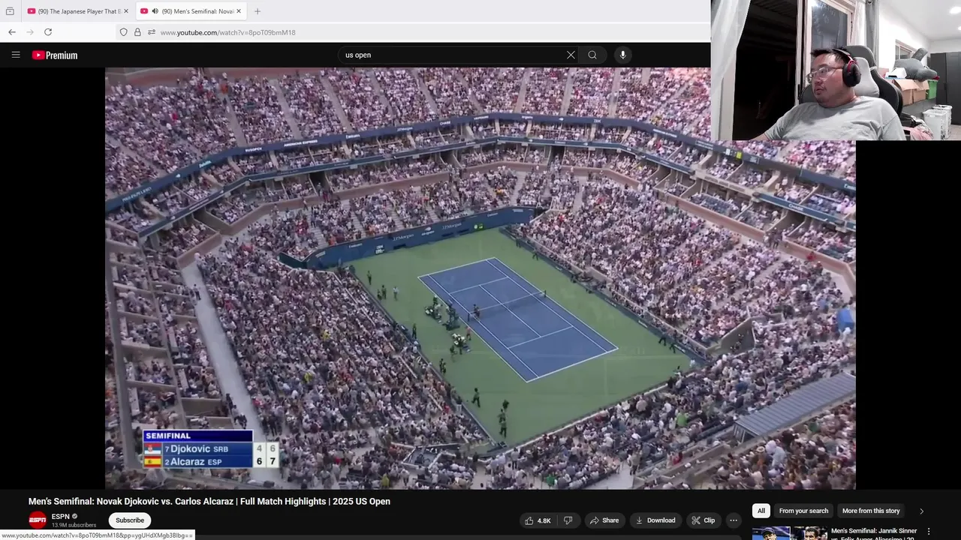This screenshot has width=961, height=540.
Task: Click the 13.9M subscribers text
Action: (74, 525)
